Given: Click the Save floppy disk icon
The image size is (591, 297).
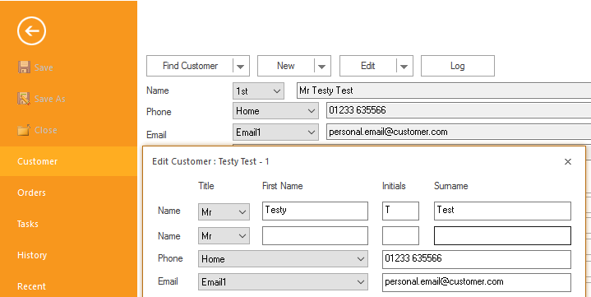Looking at the screenshot, I should coord(24,67).
